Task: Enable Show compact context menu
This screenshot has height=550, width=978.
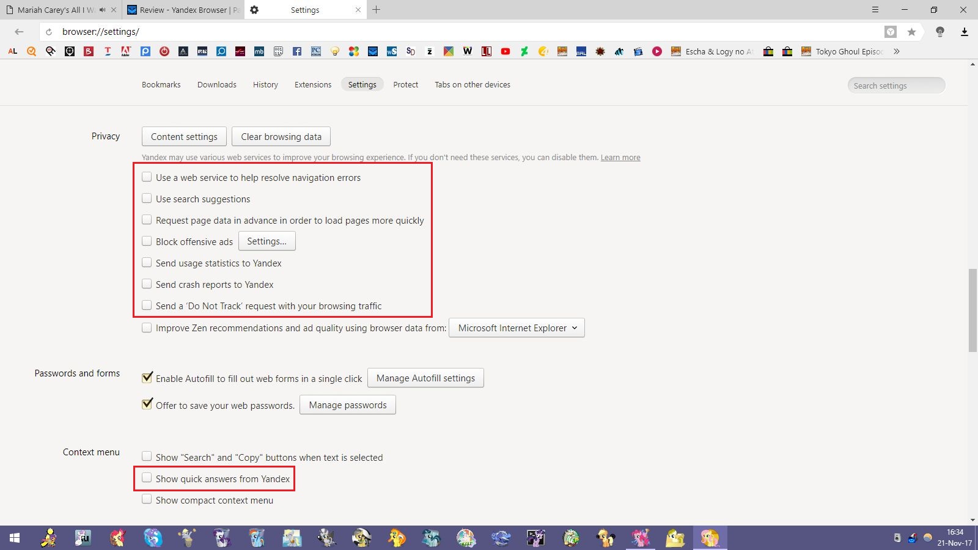Action: pos(147,499)
